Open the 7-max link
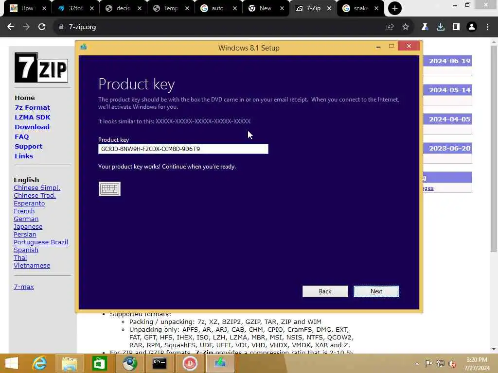 point(24,287)
